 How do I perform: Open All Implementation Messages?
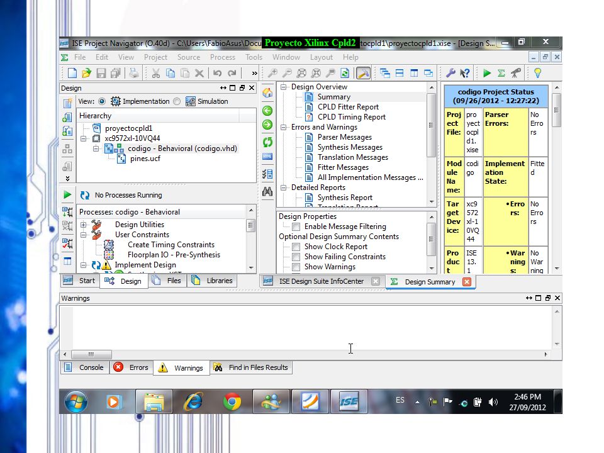pyautogui.click(x=370, y=177)
